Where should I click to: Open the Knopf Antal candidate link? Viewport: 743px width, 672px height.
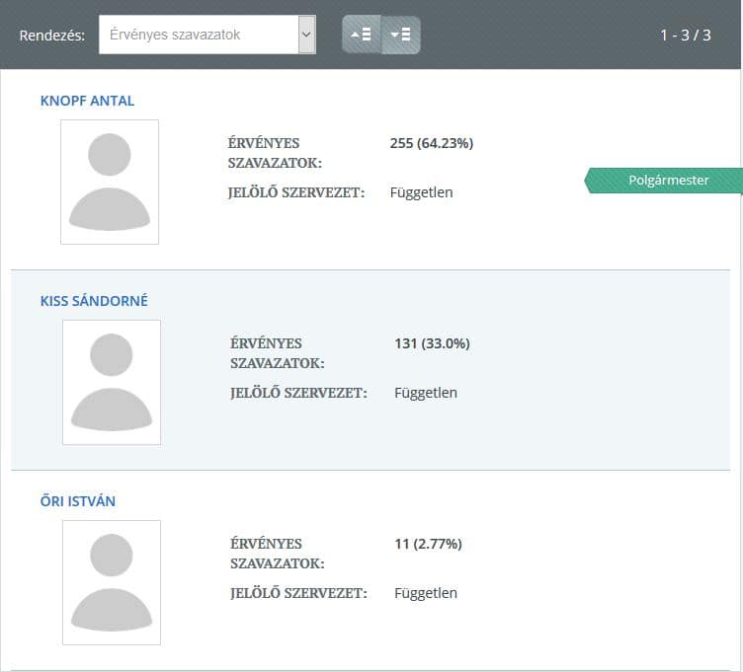point(87,101)
